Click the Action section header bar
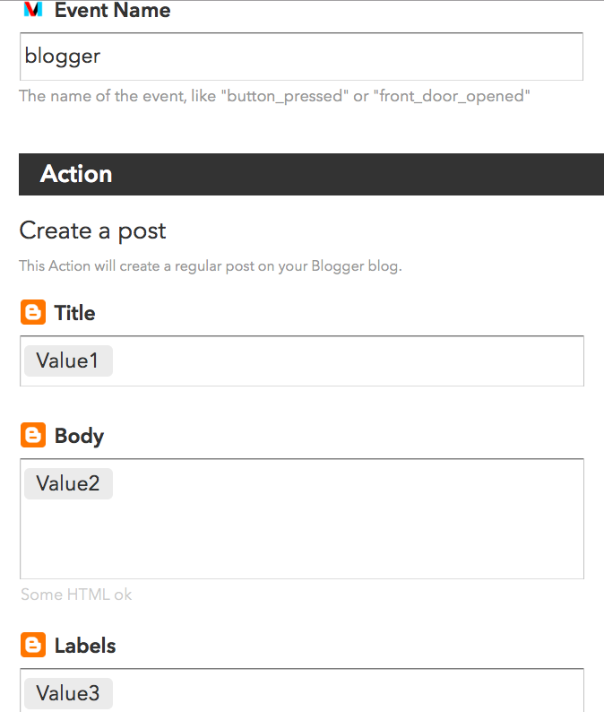 pyautogui.click(x=311, y=174)
